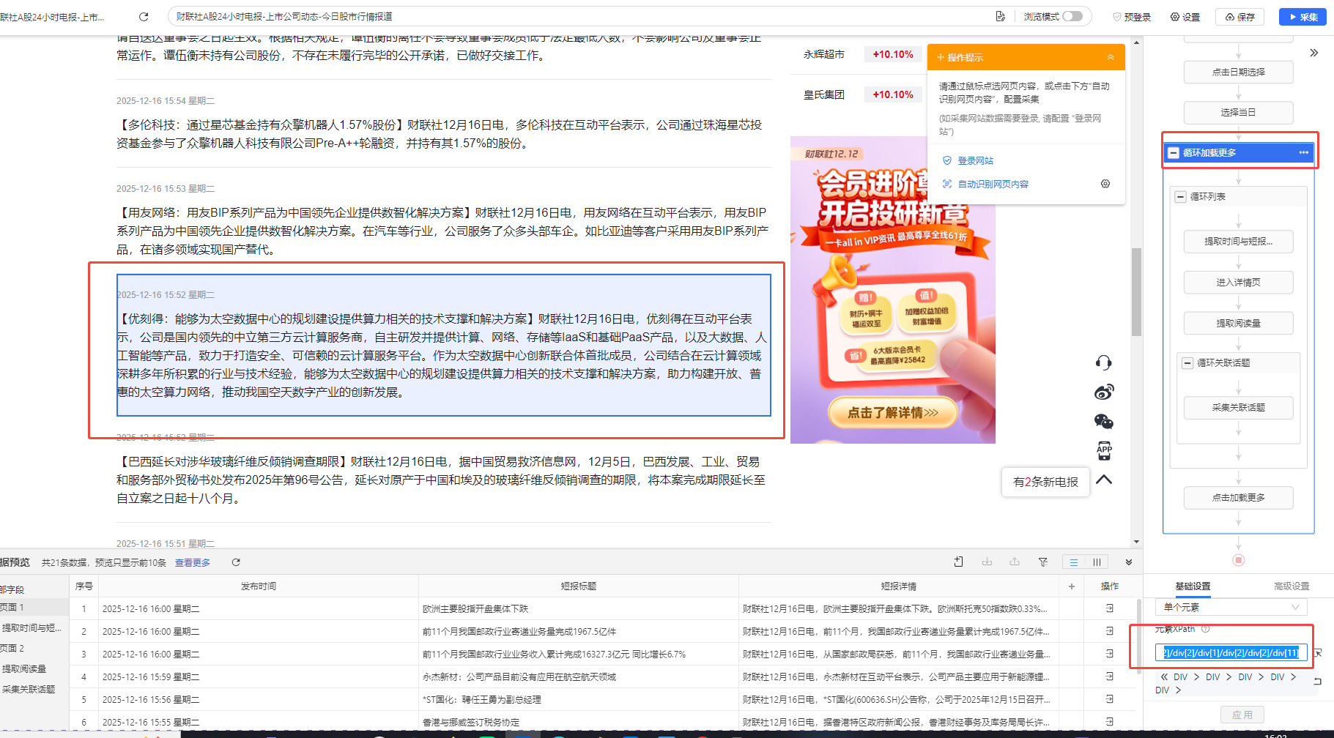Click the row 1 action icon

[x=1109, y=608]
